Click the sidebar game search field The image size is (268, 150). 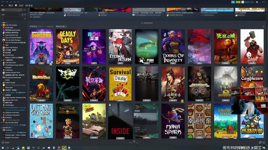(x=12, y=19)
